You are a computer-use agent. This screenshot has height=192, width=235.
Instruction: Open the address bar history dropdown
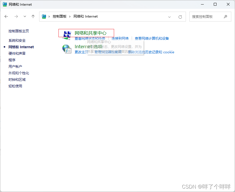click(169, 17)
